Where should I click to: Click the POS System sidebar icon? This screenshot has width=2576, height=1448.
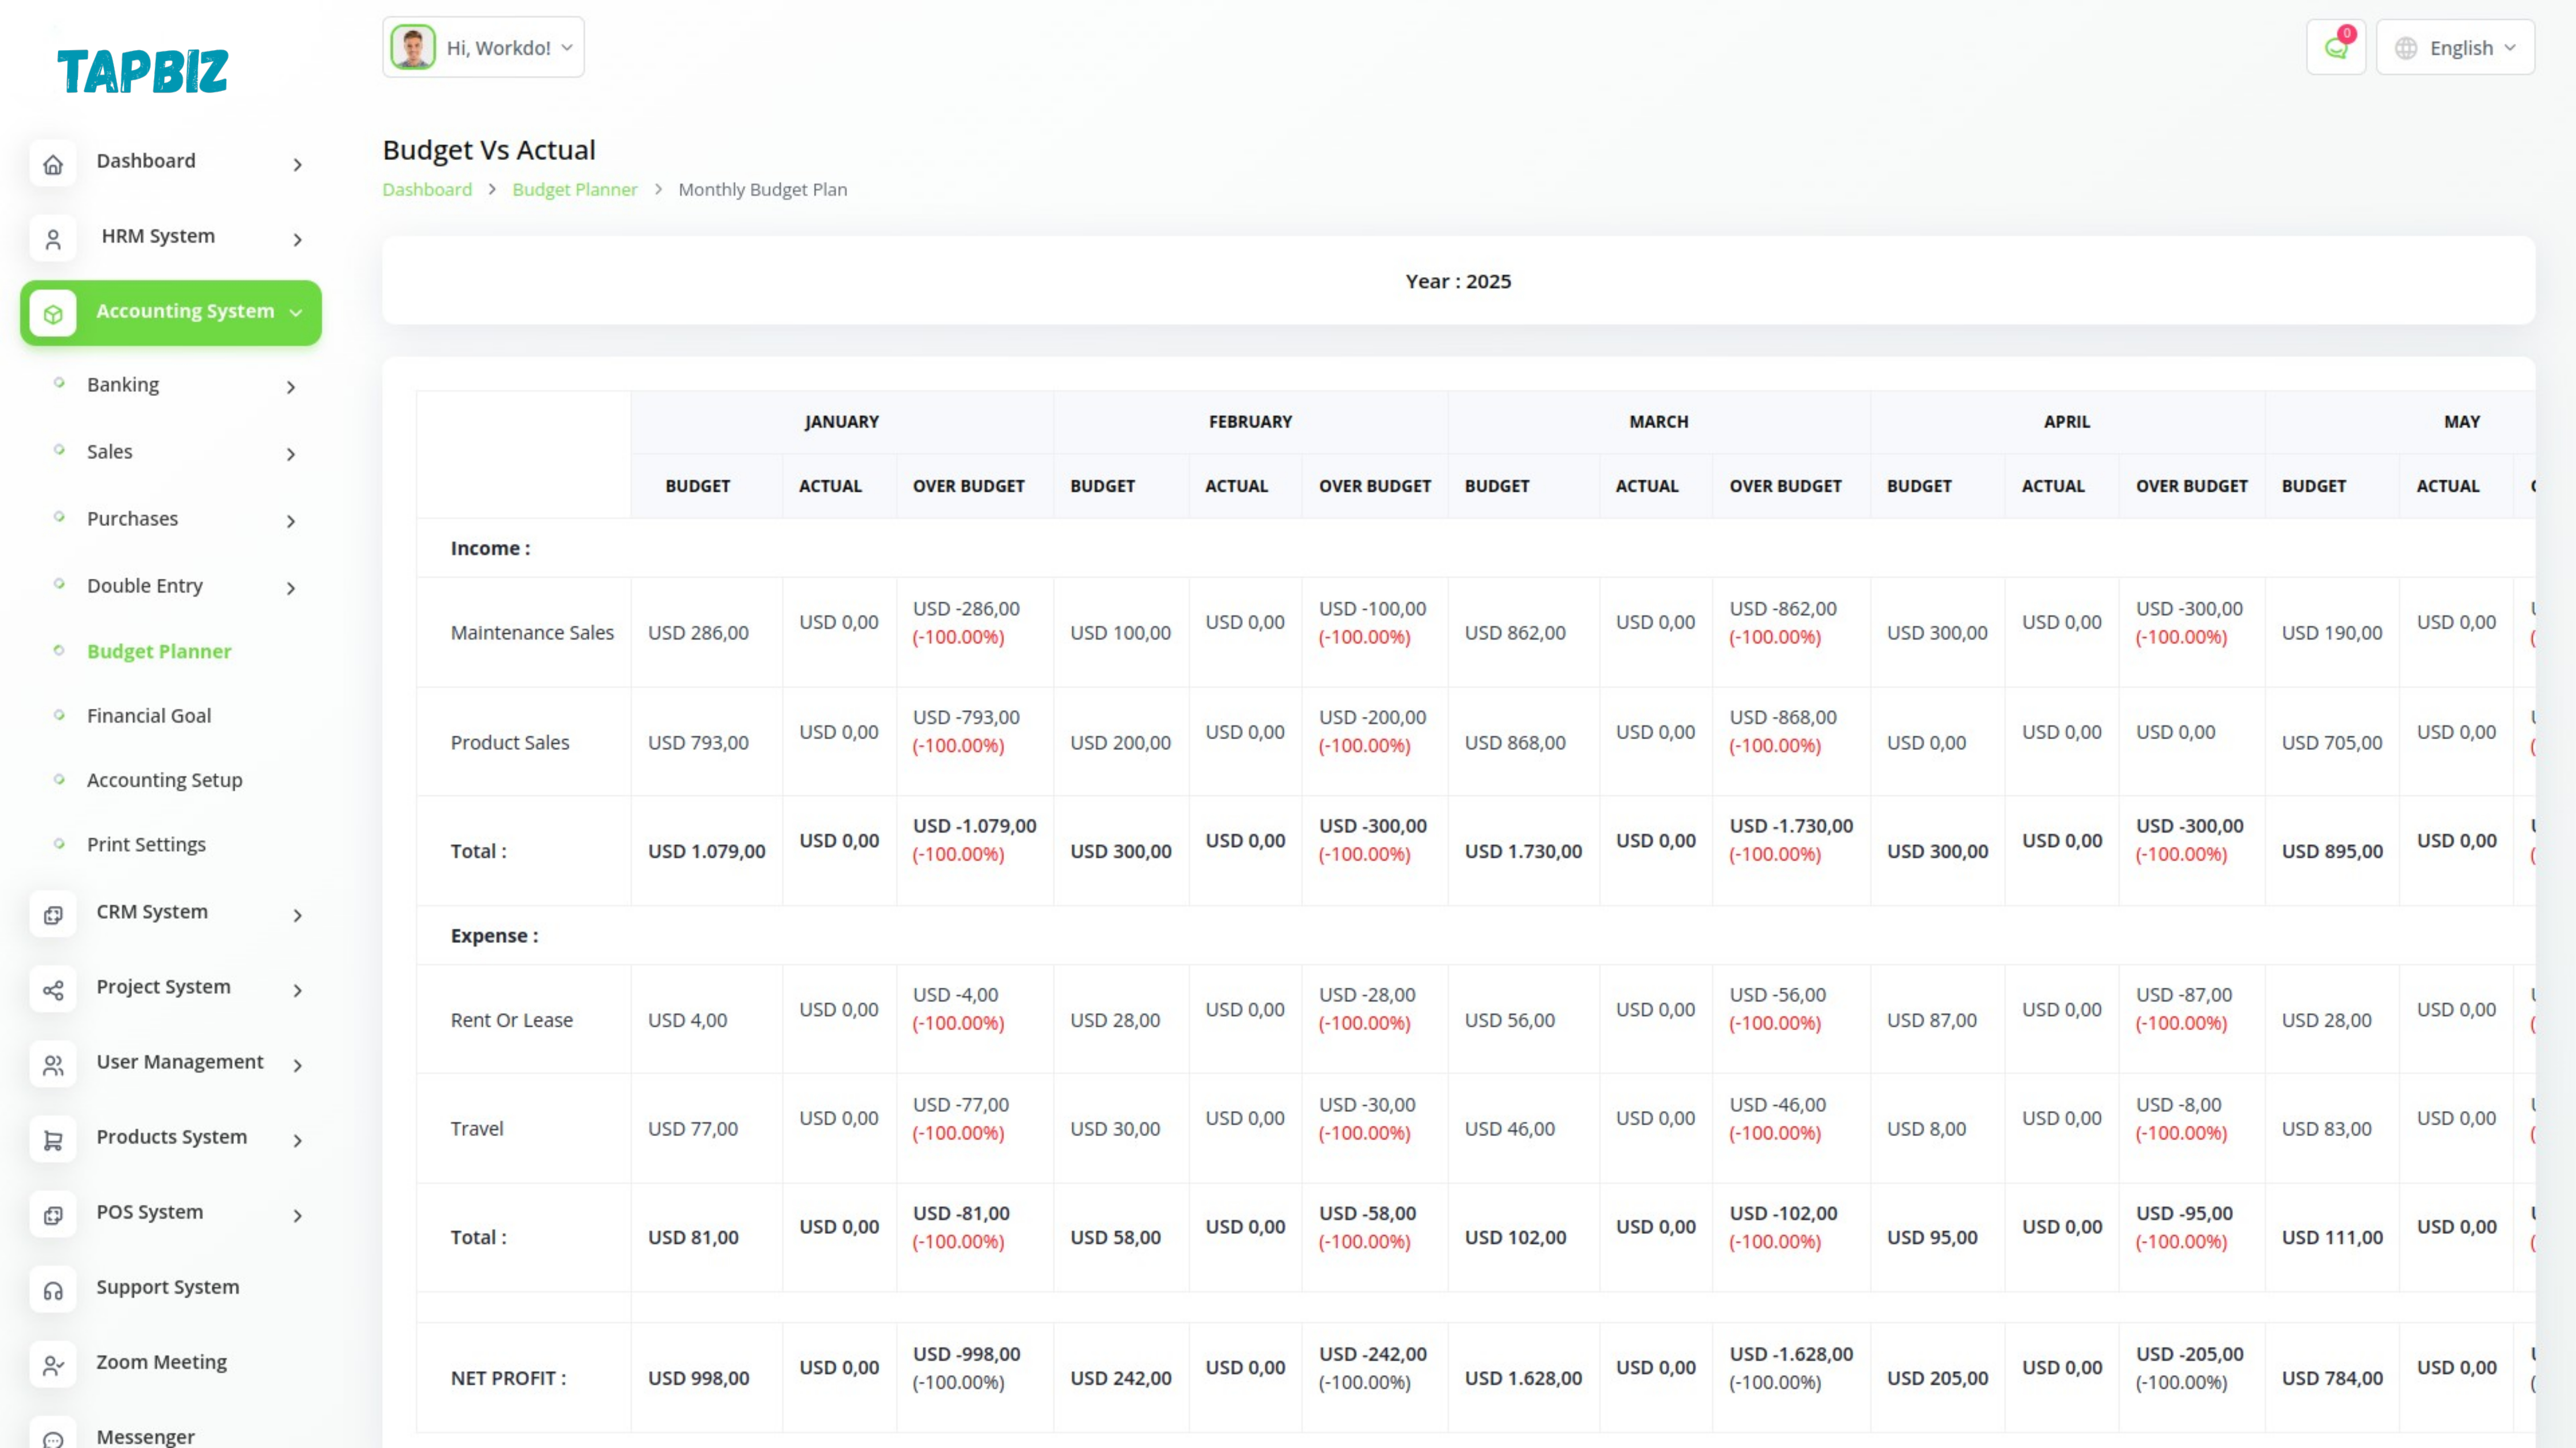tap(53, 1214)
